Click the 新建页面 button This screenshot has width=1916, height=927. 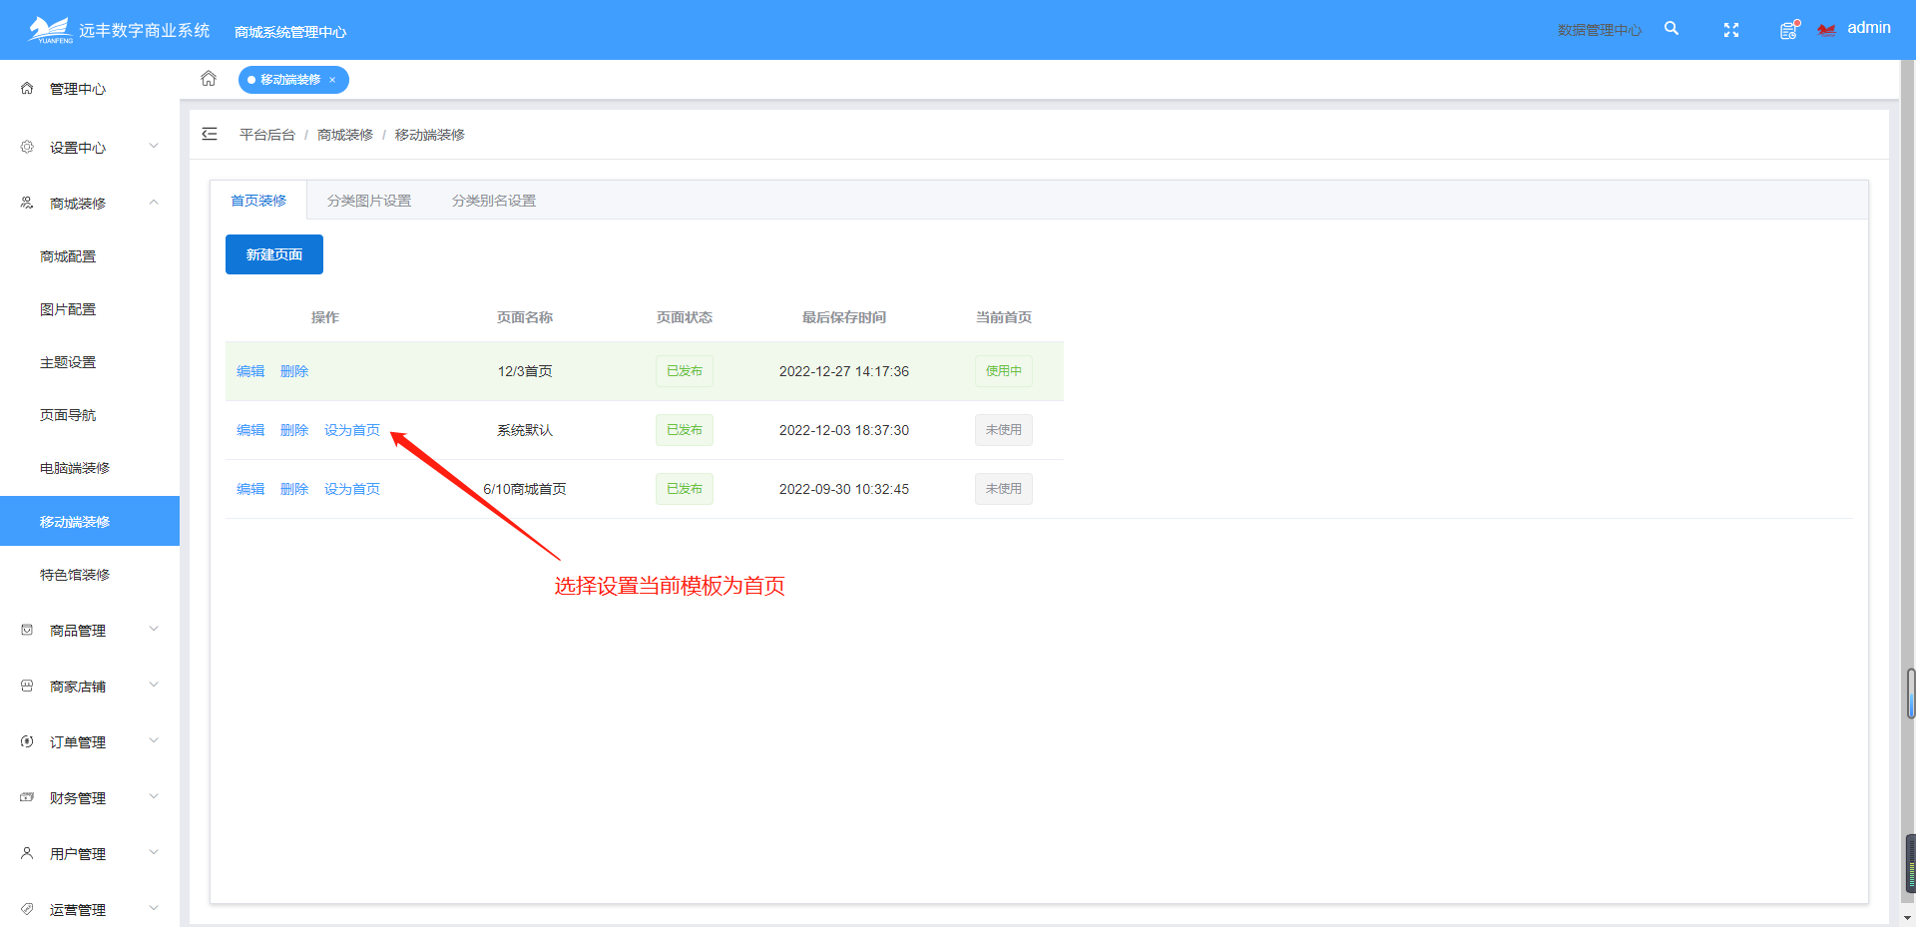tap(274, 254)
